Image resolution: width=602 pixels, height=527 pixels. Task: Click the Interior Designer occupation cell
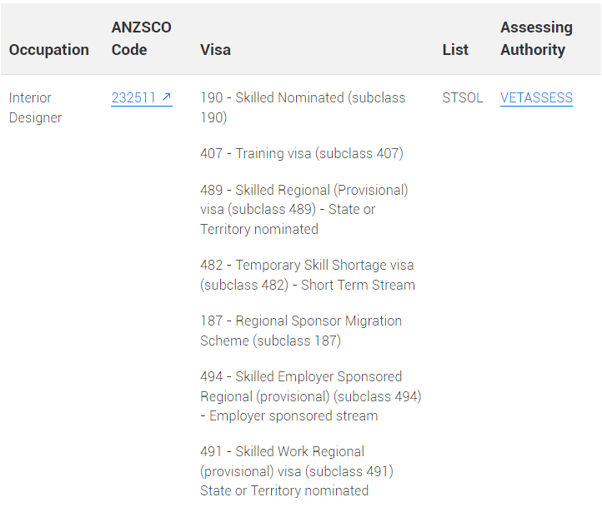35,107
